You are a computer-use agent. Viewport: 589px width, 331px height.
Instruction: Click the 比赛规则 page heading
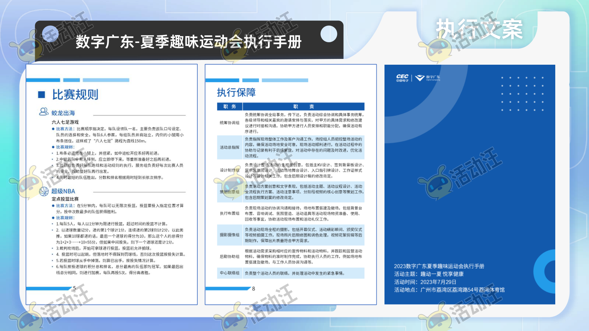click(75, 95)
